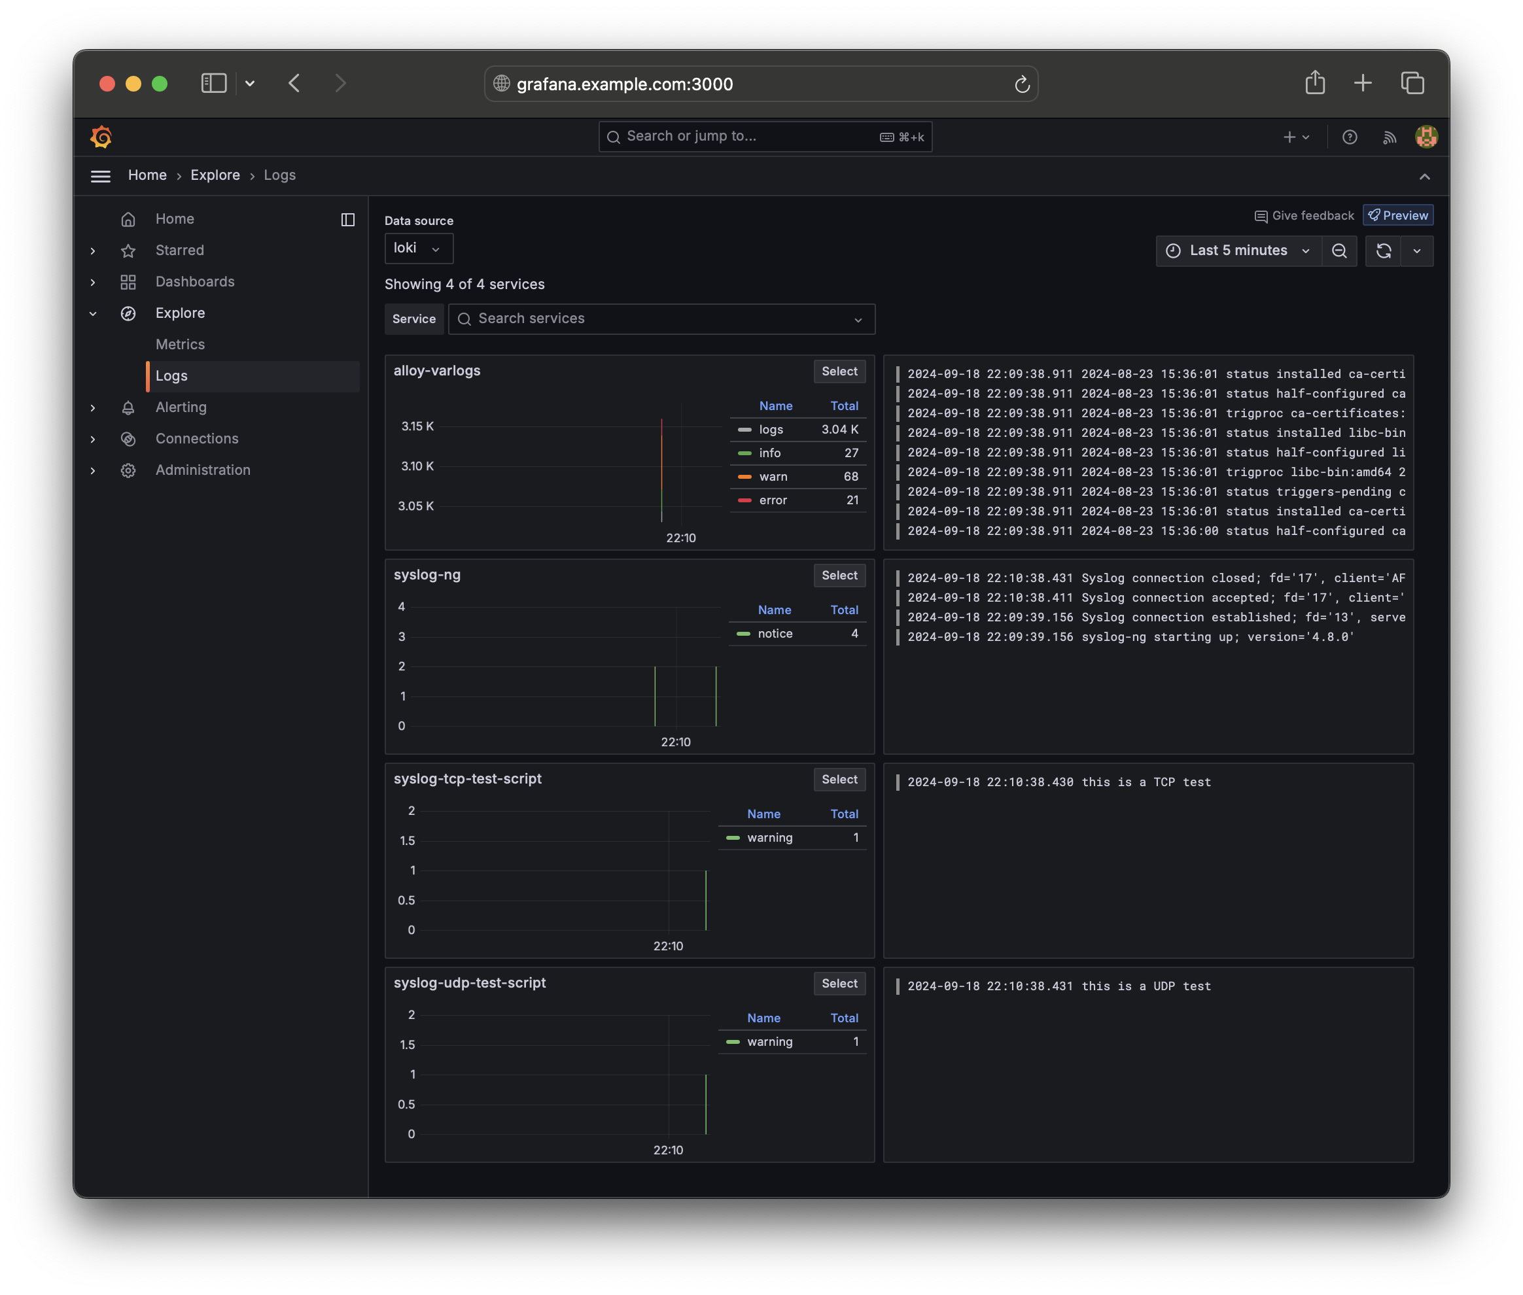The height and width of the screenshot is (1295, 1523).
Task: Open the user profile avatar
Action: [1426, 137]
